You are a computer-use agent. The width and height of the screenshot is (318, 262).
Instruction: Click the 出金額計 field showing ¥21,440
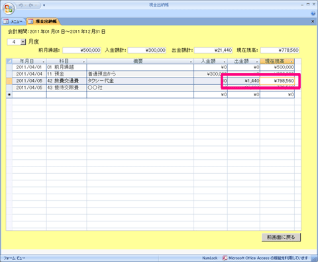tap(213, 50)
